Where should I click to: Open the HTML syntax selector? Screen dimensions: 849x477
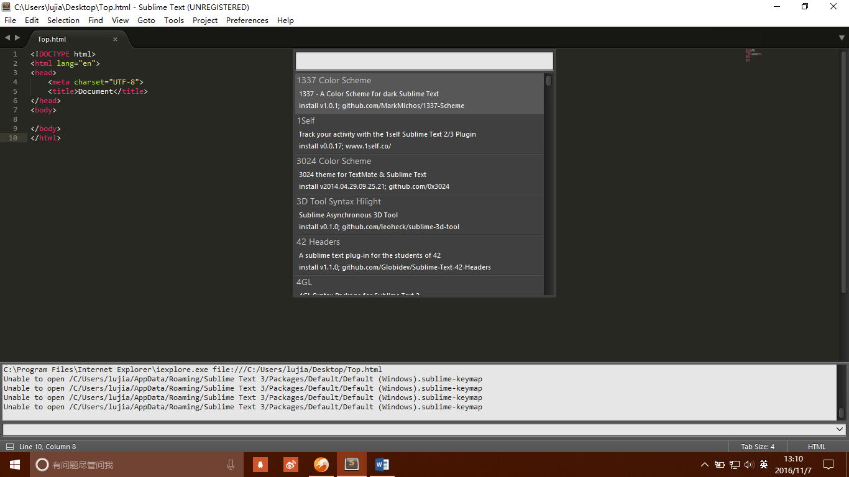click(817, 447)
